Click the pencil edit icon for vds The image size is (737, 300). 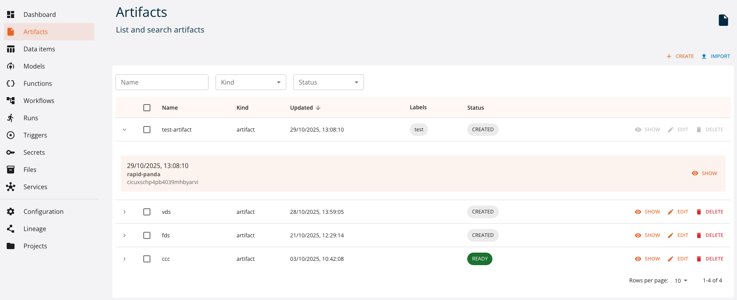tap(671, 212)
